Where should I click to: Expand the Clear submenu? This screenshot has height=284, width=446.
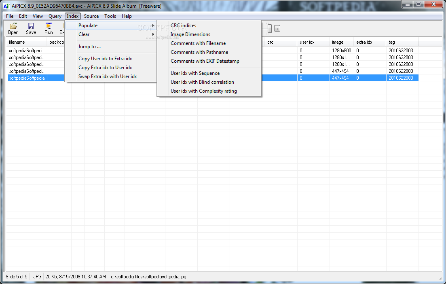click(x=111, y=34)
